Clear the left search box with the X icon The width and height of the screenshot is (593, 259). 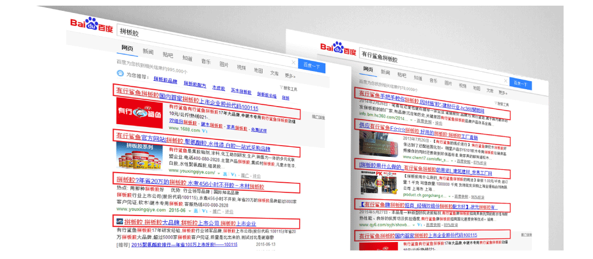293,62
